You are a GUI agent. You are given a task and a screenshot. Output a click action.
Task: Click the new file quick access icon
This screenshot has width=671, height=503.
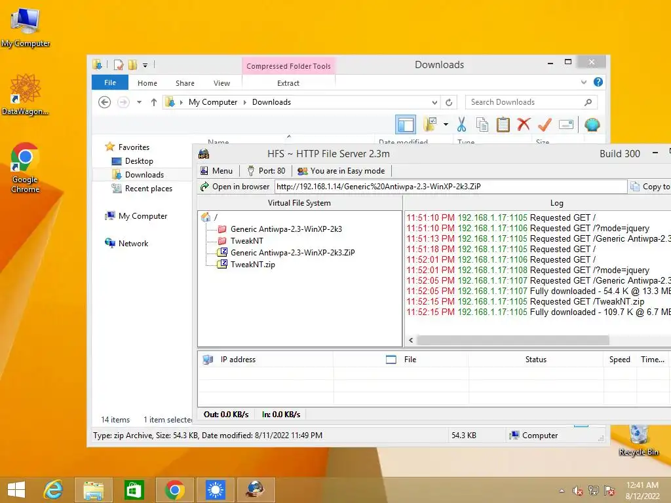click(118, 65)
